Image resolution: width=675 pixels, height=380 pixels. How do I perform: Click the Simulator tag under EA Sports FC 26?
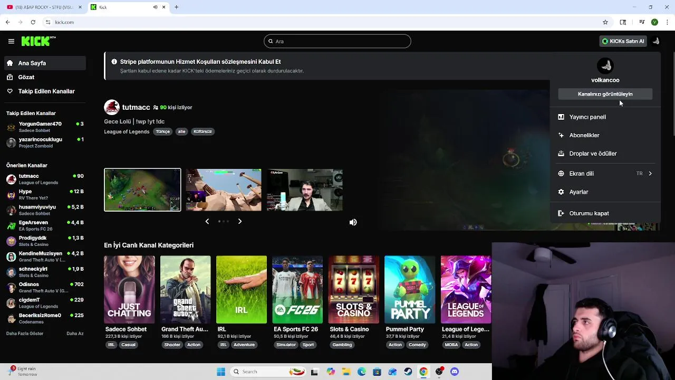286,345
